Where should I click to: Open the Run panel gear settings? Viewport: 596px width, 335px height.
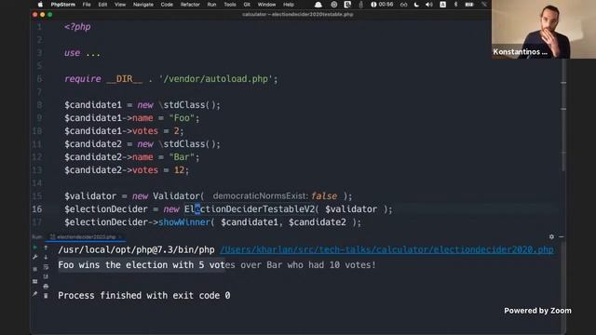point(551,236)
